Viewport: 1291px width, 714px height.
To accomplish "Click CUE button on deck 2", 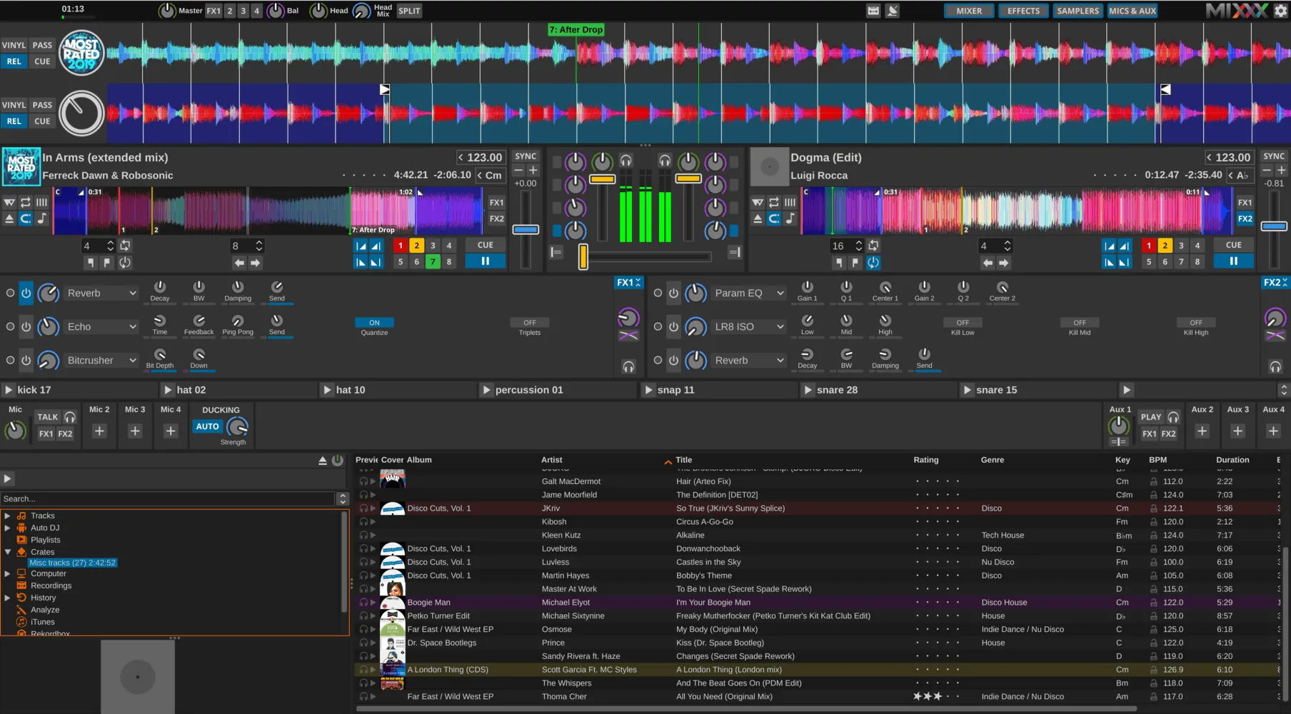I will coord(1233,245).
